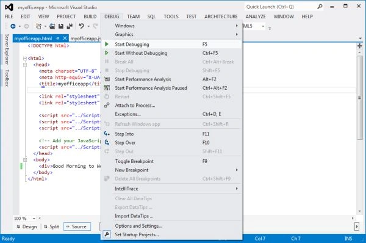The height and width of the screenshot is (243, 366).
Task: Switch to Split view
Action: pyautogui.click(x=51, y=227)
